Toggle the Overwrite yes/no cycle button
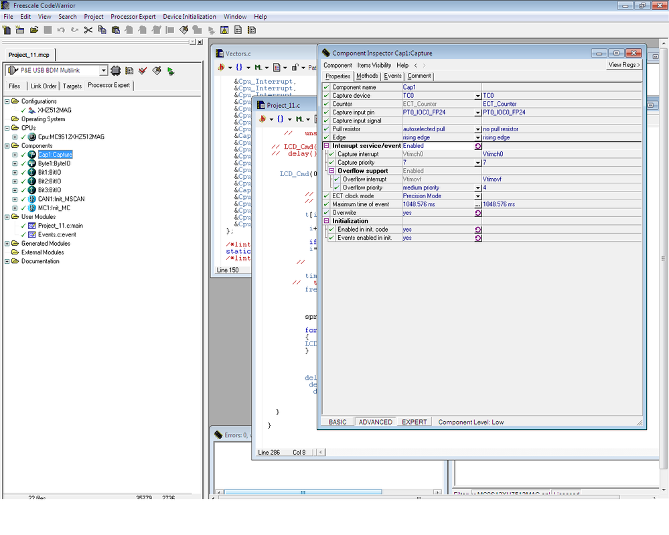Image resolution: width=669 pixels, height=535 pixels. coord(477,213)
